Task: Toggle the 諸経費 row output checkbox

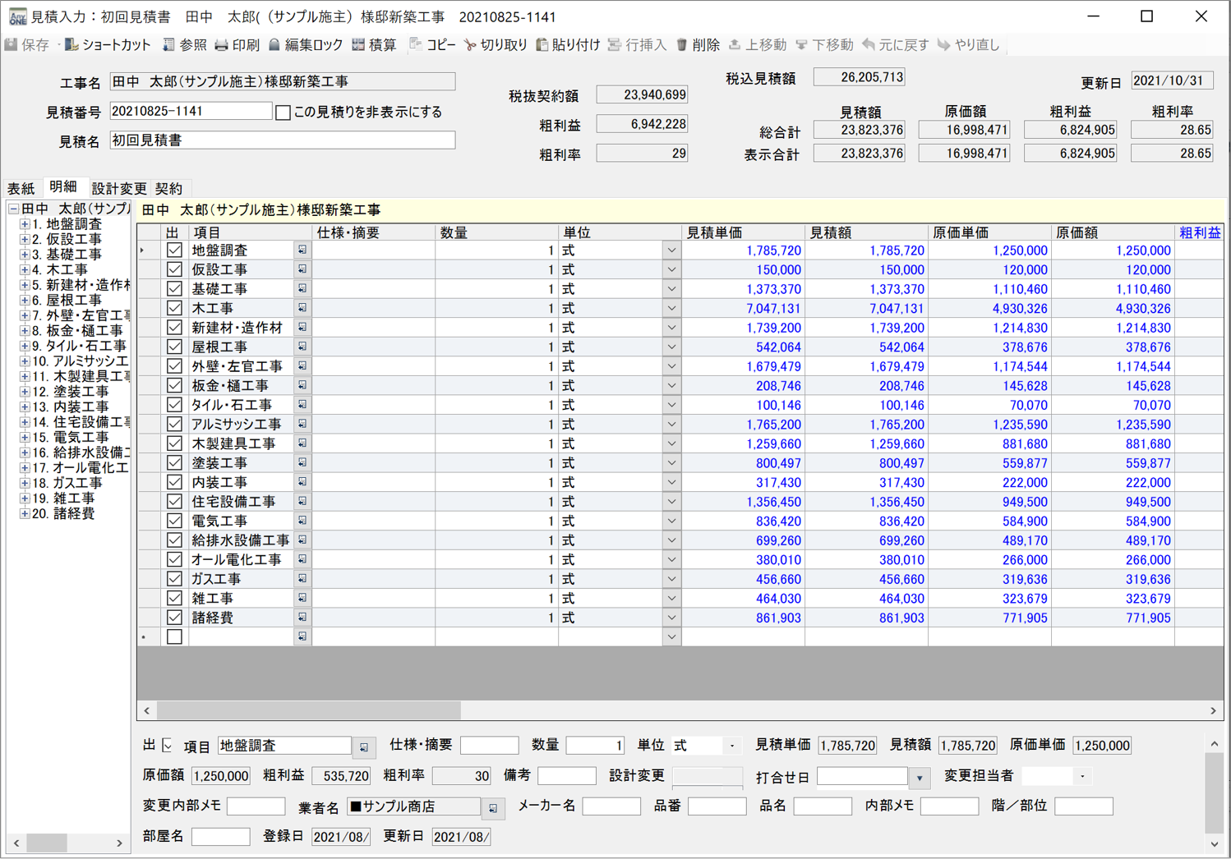Action: pos(174,618)
